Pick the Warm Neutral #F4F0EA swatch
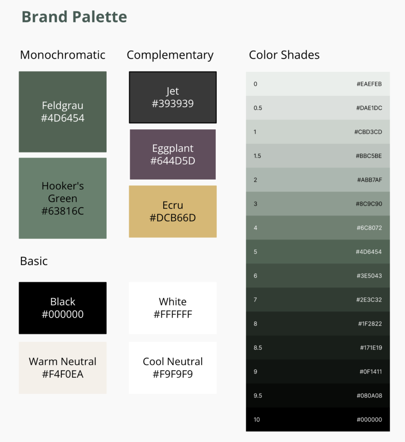The width and height of the screenshot is (405, 442). coord(63,368)
